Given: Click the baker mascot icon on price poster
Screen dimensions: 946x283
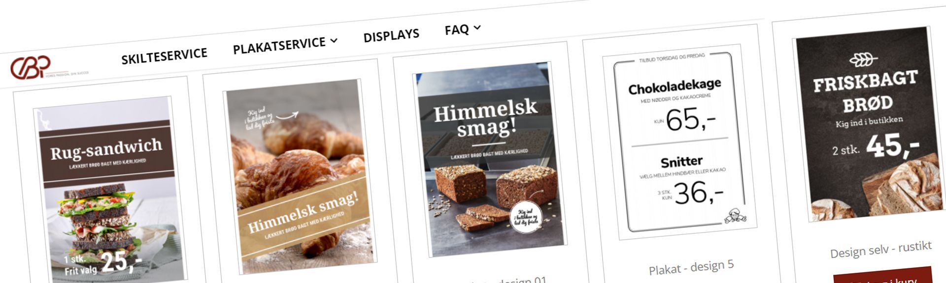Looking at the screenshot, I should pyautogui.click(x=736, y=216).
